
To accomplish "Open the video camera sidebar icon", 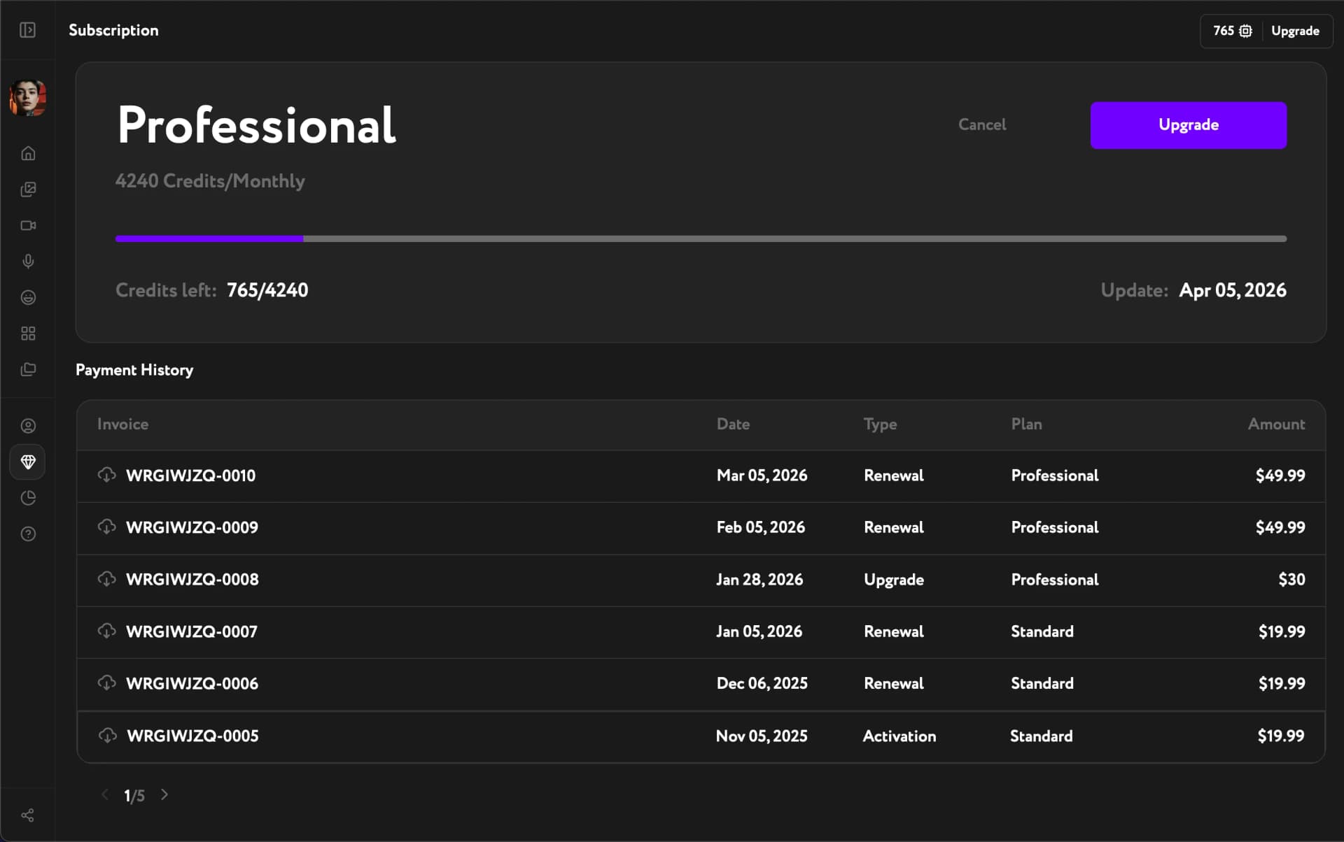I will point(28,225).
